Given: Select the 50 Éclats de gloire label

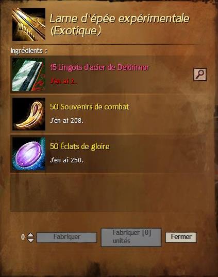Looking at the screenshot, I should (x=80, y=146).
